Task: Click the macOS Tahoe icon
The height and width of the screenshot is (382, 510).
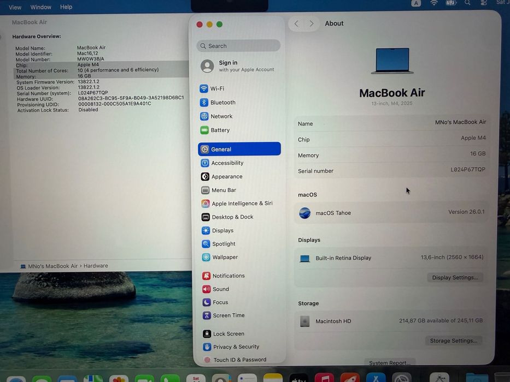Action: tap(305, 213)
